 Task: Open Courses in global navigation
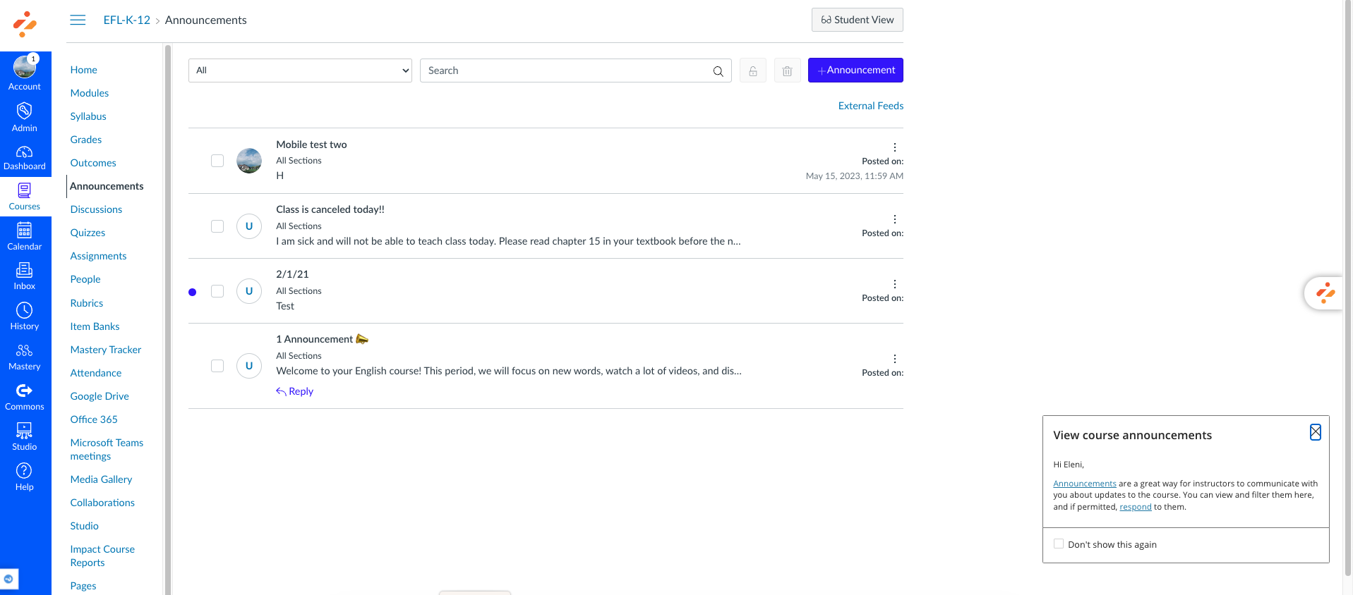[25, 197]
